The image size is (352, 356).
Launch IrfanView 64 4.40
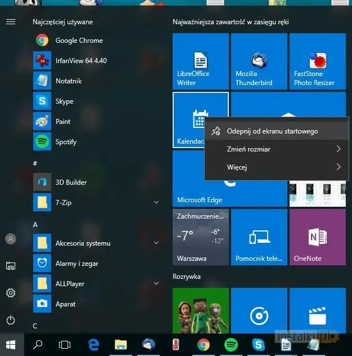point(80,61)
